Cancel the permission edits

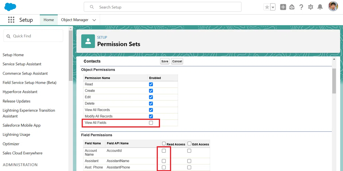[x=177, y=61]
